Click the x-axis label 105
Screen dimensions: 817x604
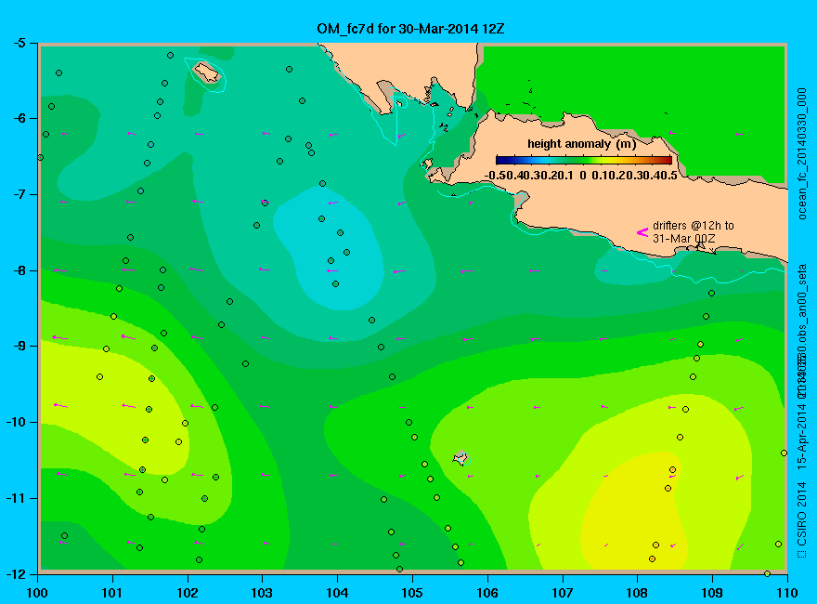(x=412, y=593)
